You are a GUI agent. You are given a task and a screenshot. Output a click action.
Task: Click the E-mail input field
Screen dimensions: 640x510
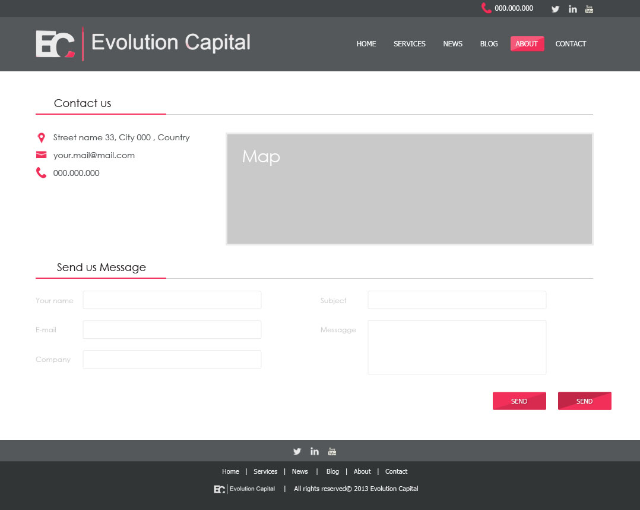tap(172, 329)
